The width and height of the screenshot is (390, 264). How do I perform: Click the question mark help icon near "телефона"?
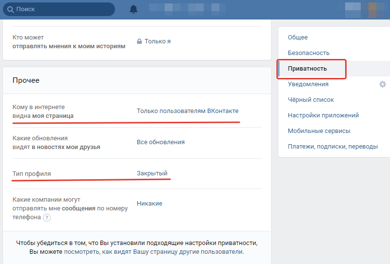click(x=47, y=218)
